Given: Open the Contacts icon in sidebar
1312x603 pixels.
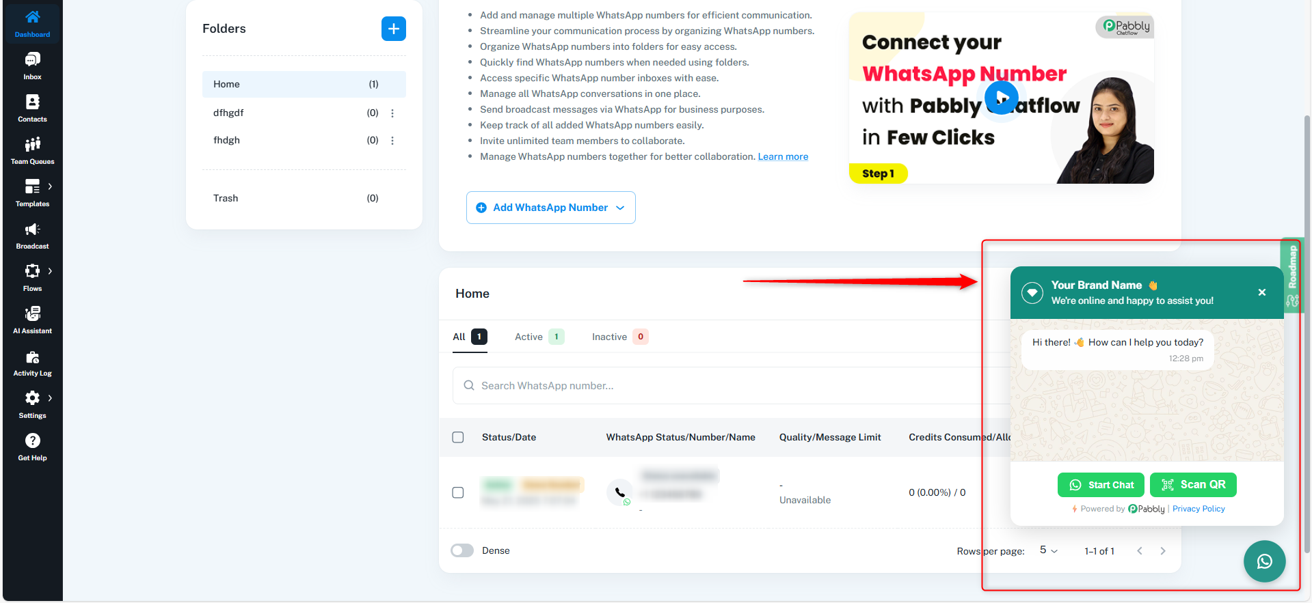Looking at the screenshot, I should click(x=32, y=102).
